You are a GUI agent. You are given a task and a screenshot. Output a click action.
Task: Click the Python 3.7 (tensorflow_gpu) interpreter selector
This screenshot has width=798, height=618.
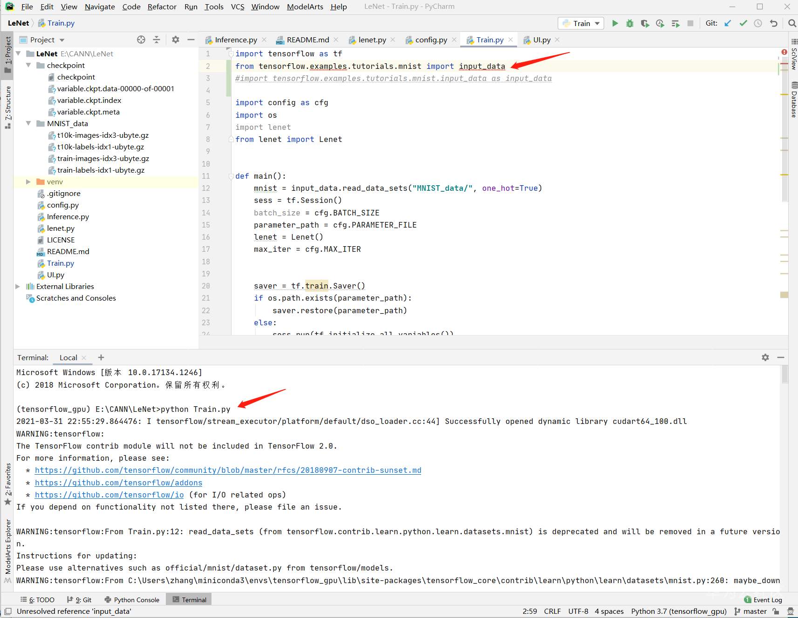tap(679, 611)
